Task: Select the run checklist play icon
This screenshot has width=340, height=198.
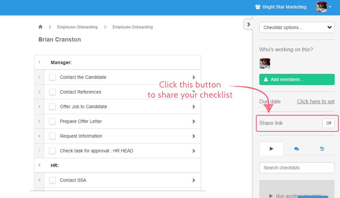Action: pyautogui.click(x=271, y=148)
